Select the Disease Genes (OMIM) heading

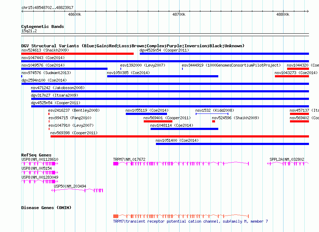tap(46, 208)
